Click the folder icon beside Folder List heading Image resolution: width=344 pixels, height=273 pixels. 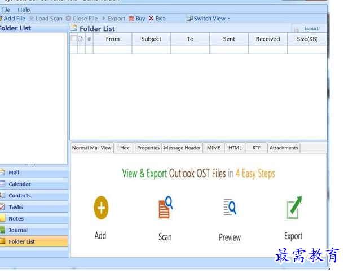pyautogui.click(x=73, y=28)
